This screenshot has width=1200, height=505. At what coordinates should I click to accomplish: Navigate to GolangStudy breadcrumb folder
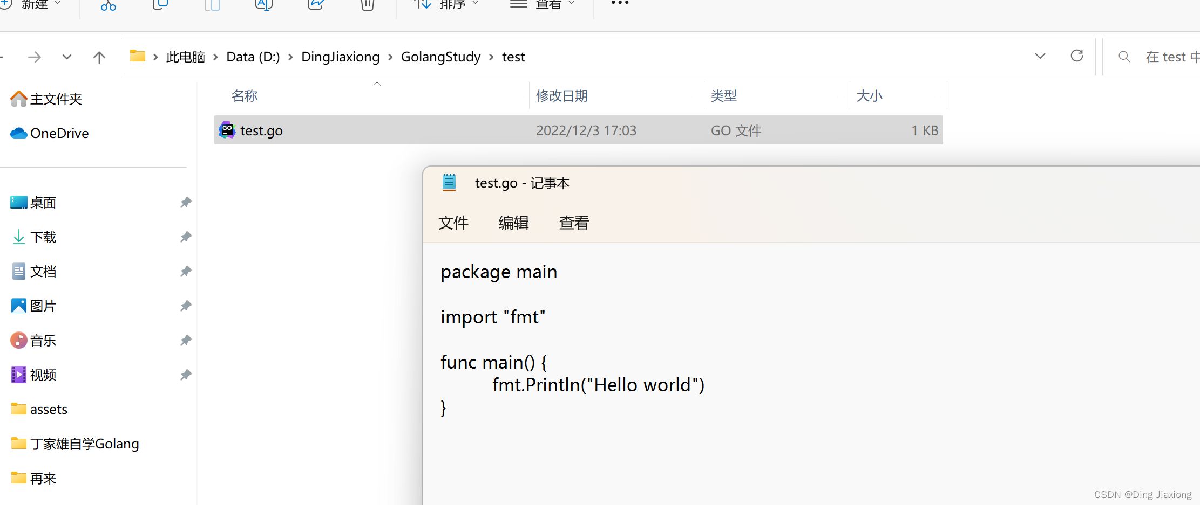441,57
